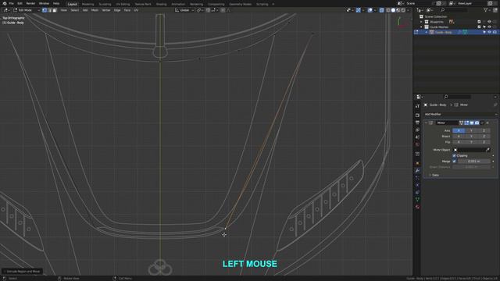
Task: Enable face select mode
Action: pyautogui.click(x=55, y=10)
